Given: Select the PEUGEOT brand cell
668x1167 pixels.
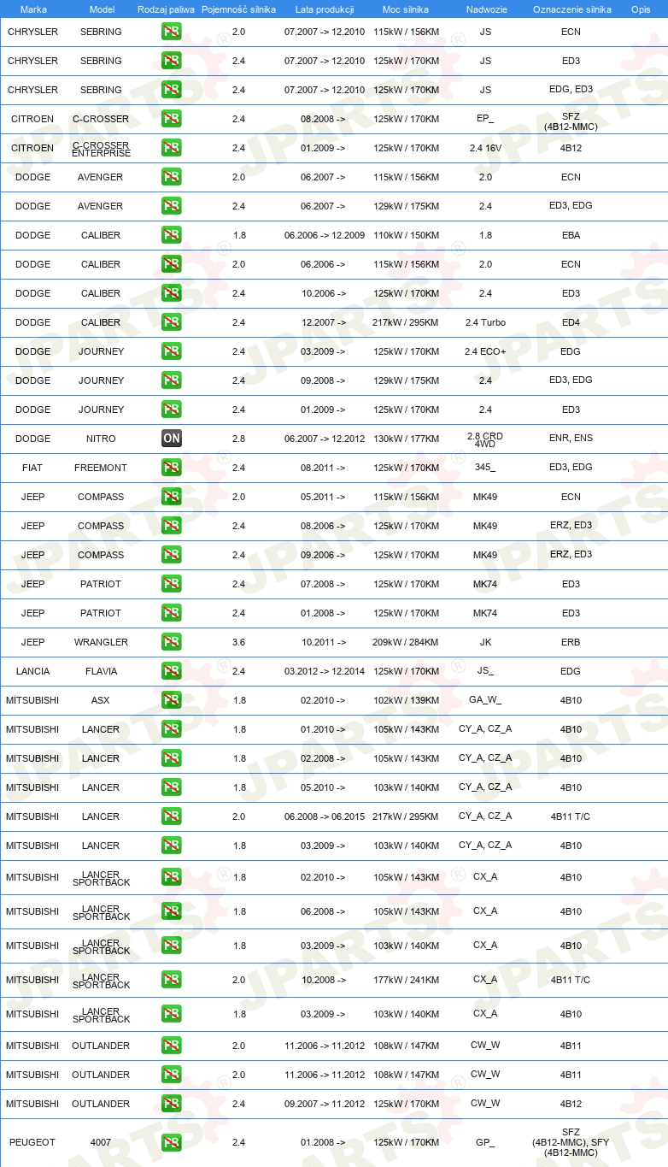Looking at the screenshot, I should click(x=32, y=1142).
